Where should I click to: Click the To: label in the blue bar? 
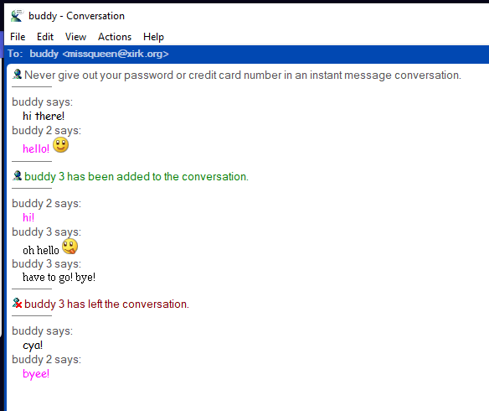pos(15,54)
